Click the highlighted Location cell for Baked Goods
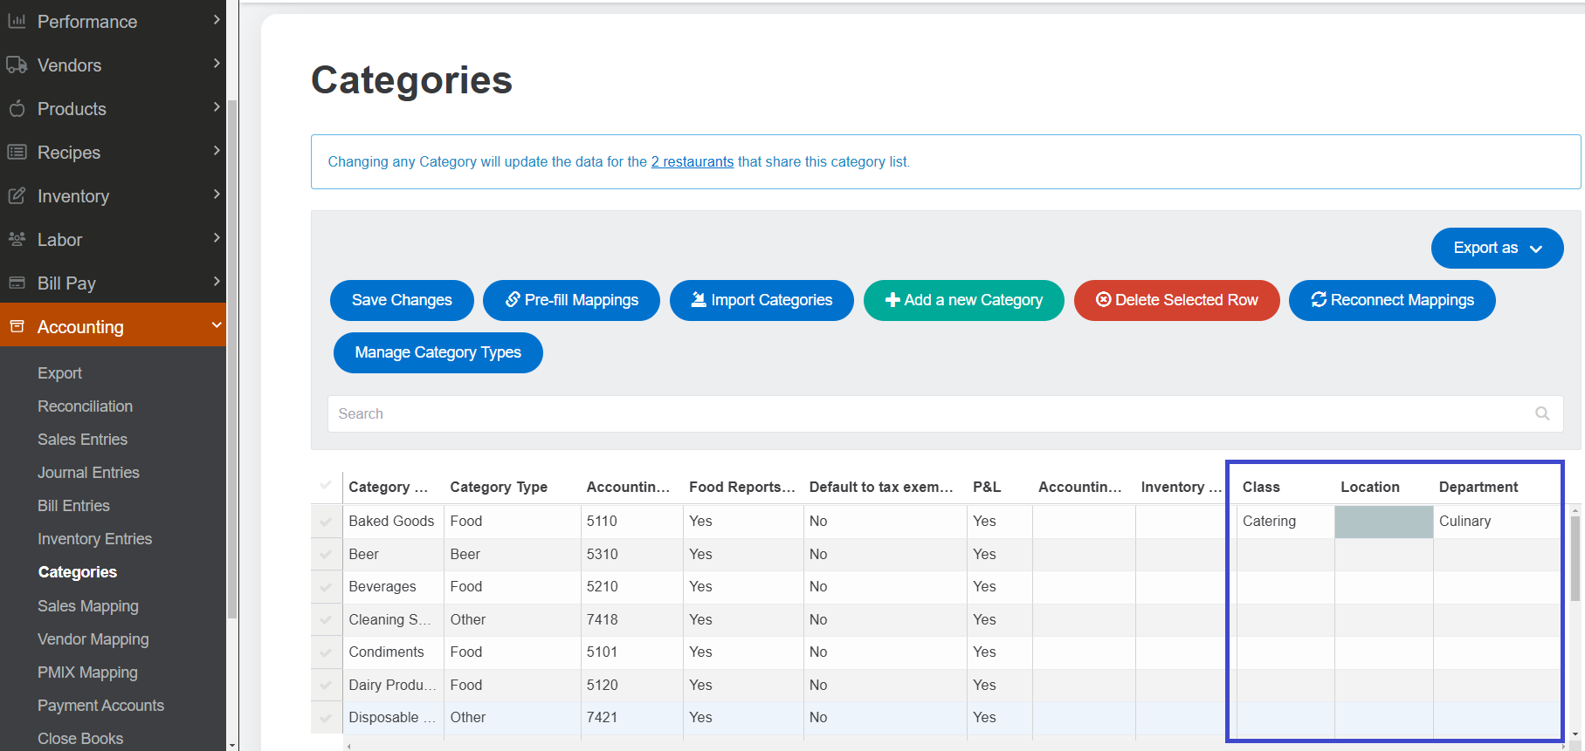The height and width of the screenshot is (751, 1585). (x=1383, y=522)
